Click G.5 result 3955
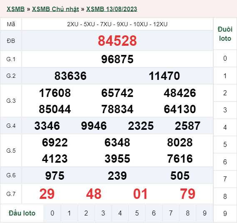Viewport: 237px width, 223px height. pos(117,159)
